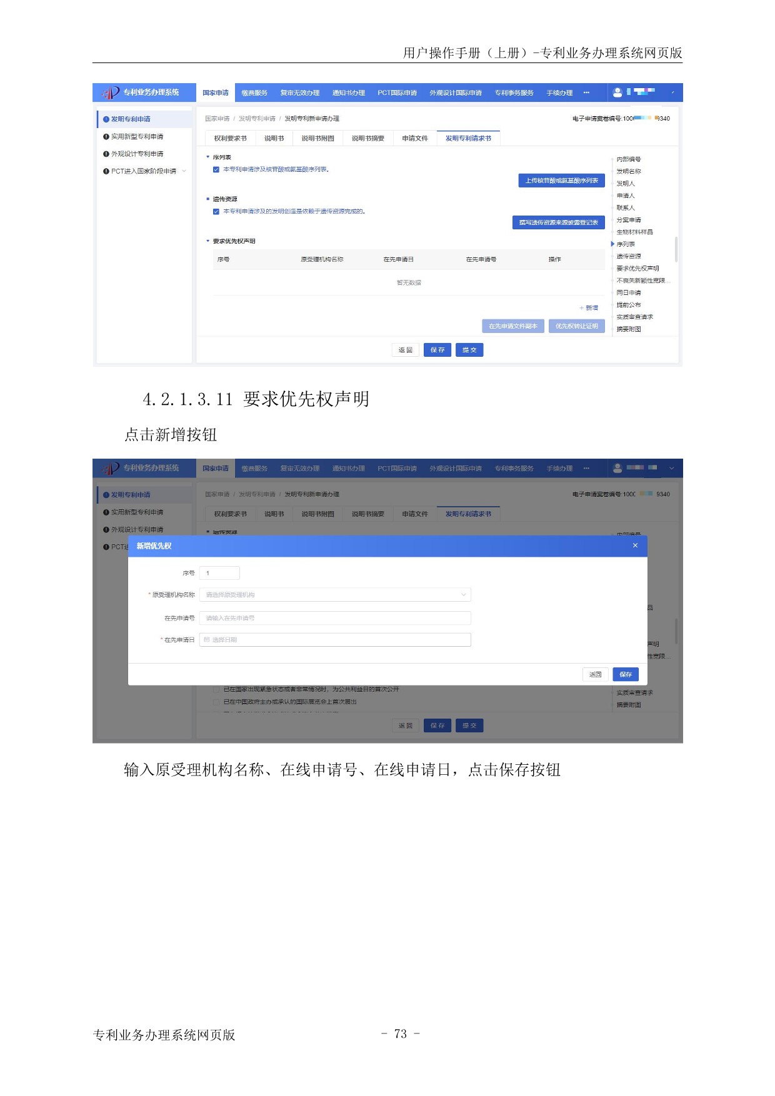Viewport: 775px width, 1096px height.
Task: Expand PCT进入国家阶段申请 chevron in upper sidebar
Action: tap(184, 171)
